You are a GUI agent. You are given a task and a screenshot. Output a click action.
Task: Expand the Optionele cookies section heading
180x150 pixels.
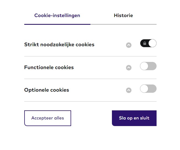point(47,90)
